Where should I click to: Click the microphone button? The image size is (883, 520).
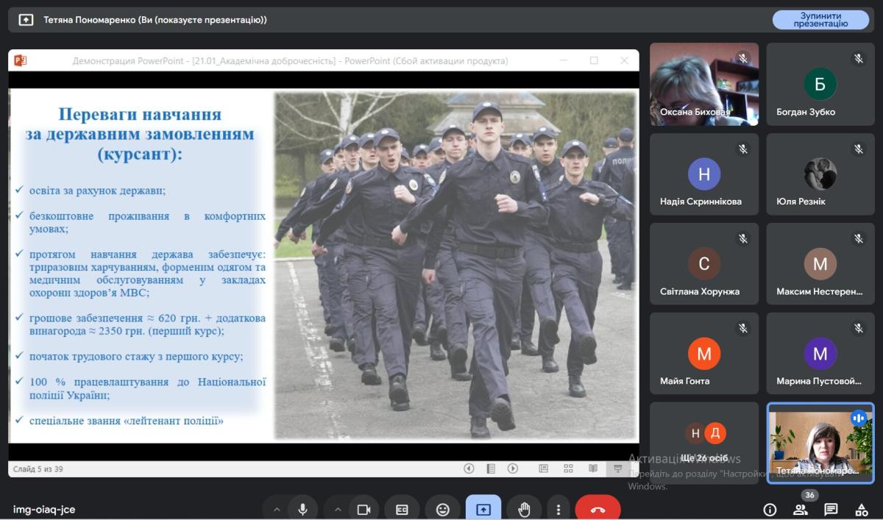pos(302,509)
